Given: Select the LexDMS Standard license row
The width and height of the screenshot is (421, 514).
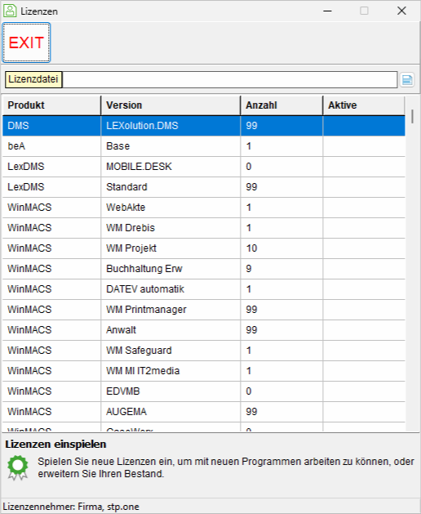Looking at the screenshot, I should (x=204, y=187).
